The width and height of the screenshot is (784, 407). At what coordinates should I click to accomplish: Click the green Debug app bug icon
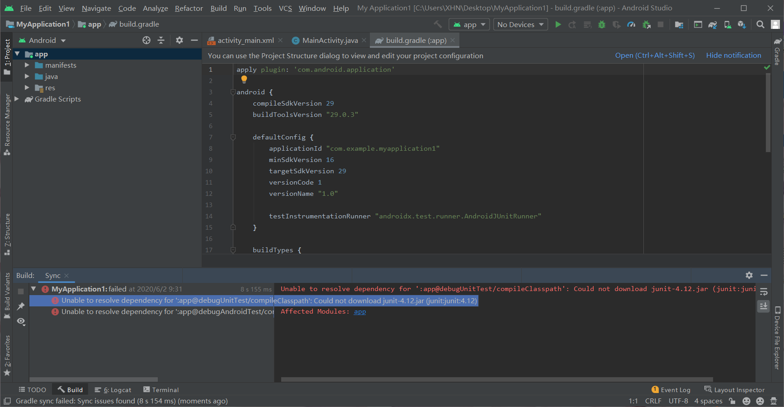click(602, 24)
